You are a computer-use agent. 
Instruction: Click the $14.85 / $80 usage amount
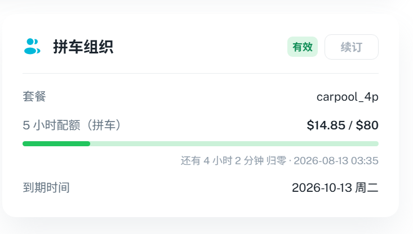(343, 125)
